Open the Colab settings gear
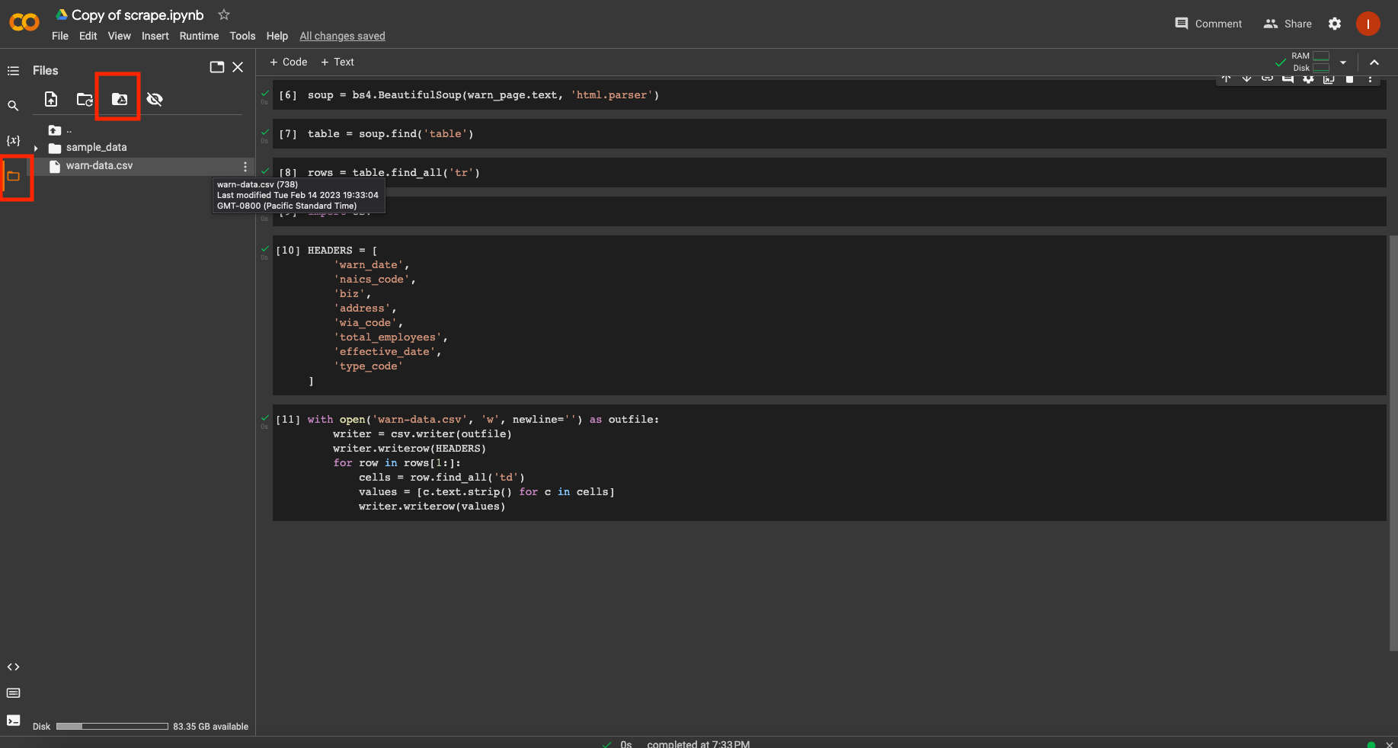This screenshot has height=748, width=1398. (x=1335, y=24)
